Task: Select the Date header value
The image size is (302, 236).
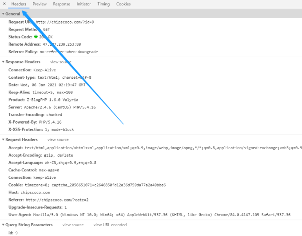Action: coord(53,85)
